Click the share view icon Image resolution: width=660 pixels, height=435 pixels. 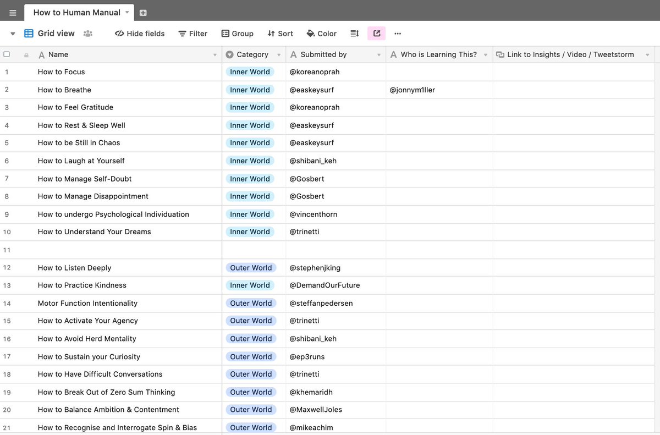[x=377, y=34]
